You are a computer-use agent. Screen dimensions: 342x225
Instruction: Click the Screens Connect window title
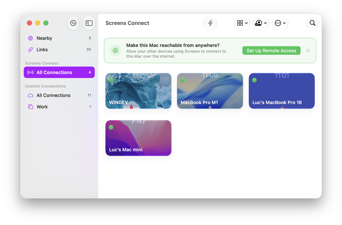[x=127, y=23]
